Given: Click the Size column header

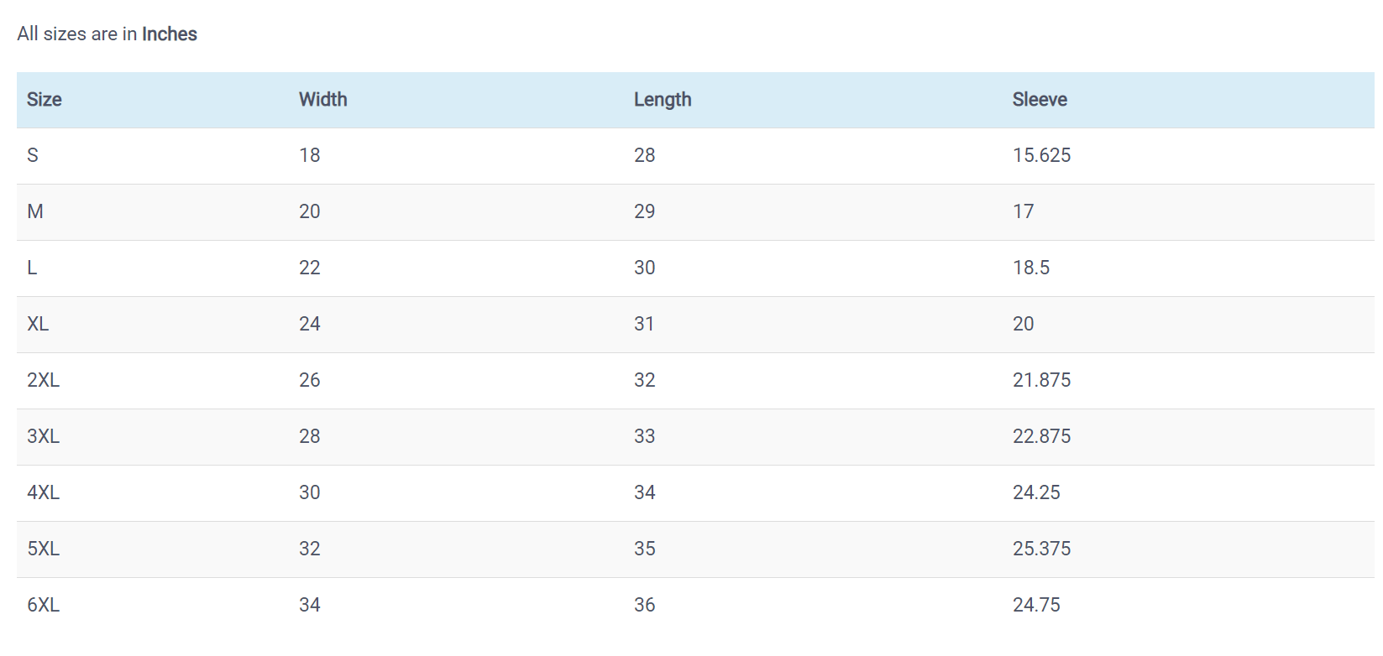Looking at the screenshot, I should click(45, 100).
